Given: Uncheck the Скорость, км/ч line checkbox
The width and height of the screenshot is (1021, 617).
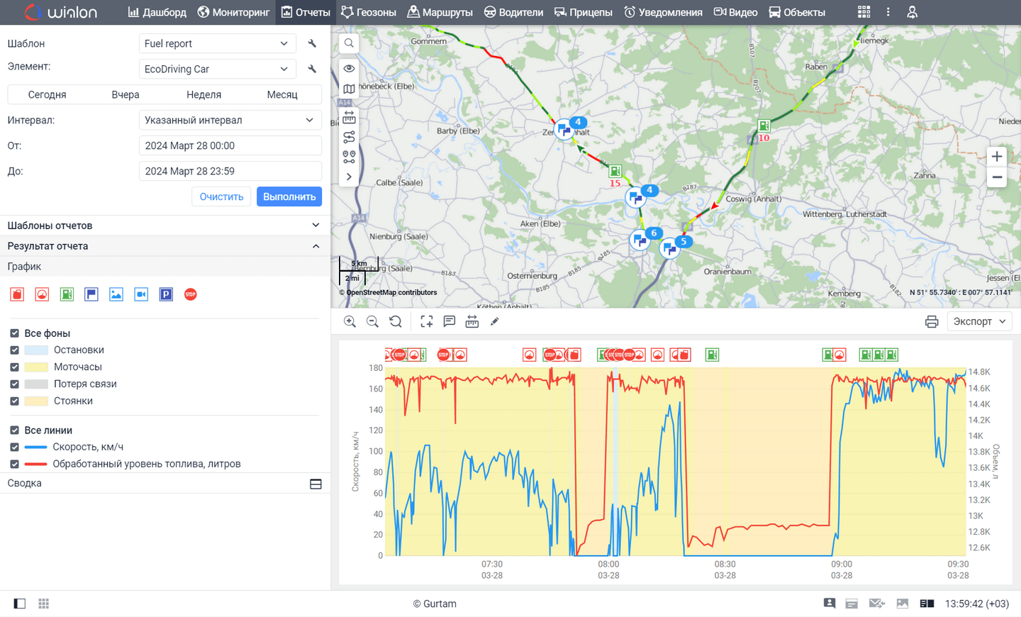Looking at the screenshot, I should [x=14, y=447].
